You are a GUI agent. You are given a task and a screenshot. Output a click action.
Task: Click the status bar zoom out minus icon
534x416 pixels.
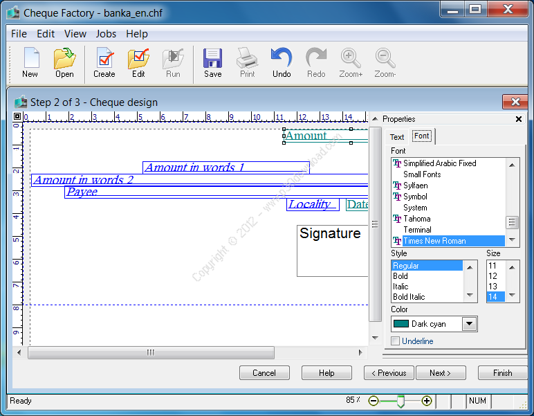374,401
